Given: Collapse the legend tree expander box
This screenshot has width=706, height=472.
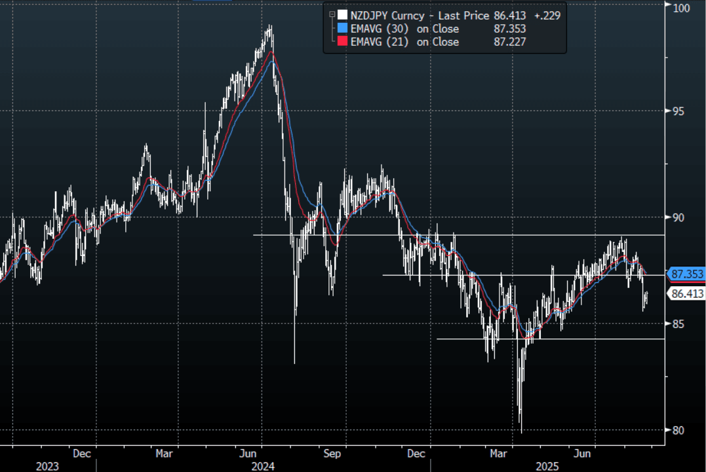Looking at the screenshot, I should coord(332,15).
